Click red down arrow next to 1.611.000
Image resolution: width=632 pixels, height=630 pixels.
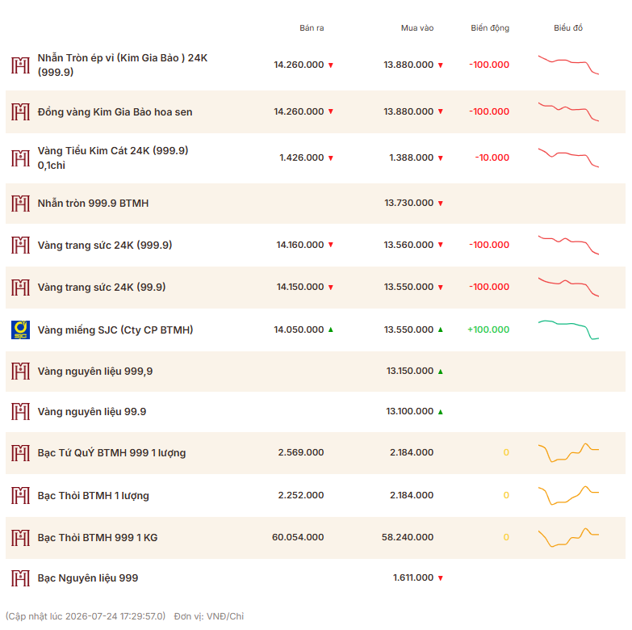point(440,578)
